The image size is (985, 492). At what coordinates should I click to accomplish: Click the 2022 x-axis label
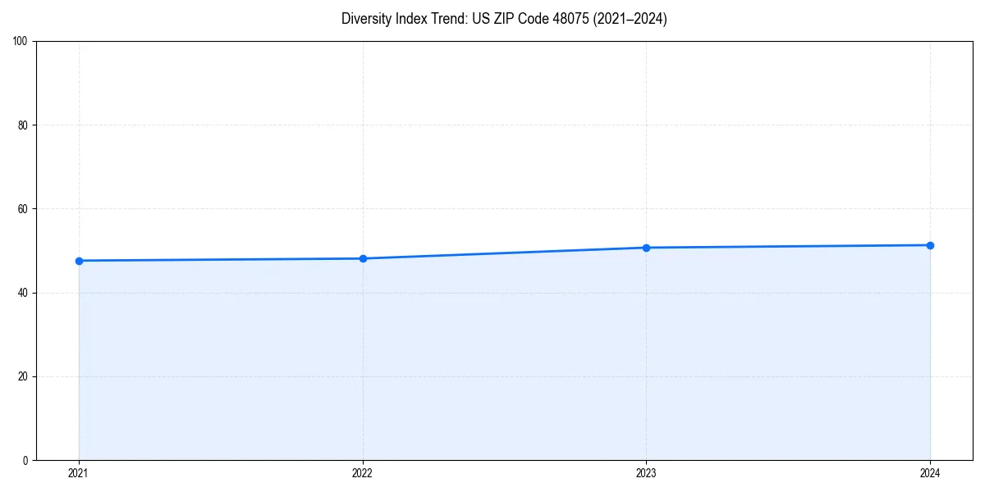(x=362, y=472)
